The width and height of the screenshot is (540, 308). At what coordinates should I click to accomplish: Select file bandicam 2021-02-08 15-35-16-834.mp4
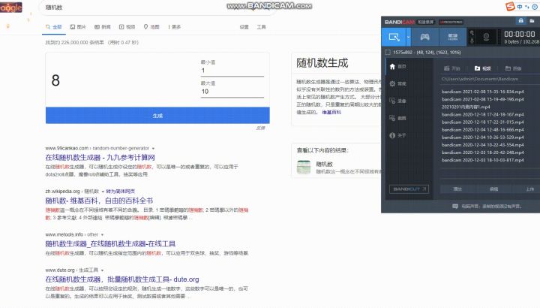coord(482,92)
